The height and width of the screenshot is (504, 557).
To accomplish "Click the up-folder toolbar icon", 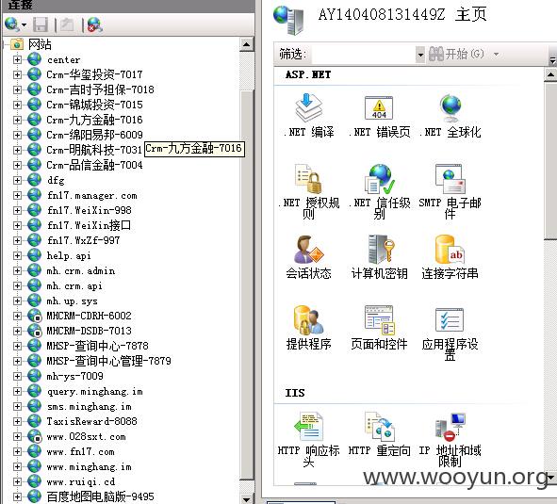I will pos(67,24).
